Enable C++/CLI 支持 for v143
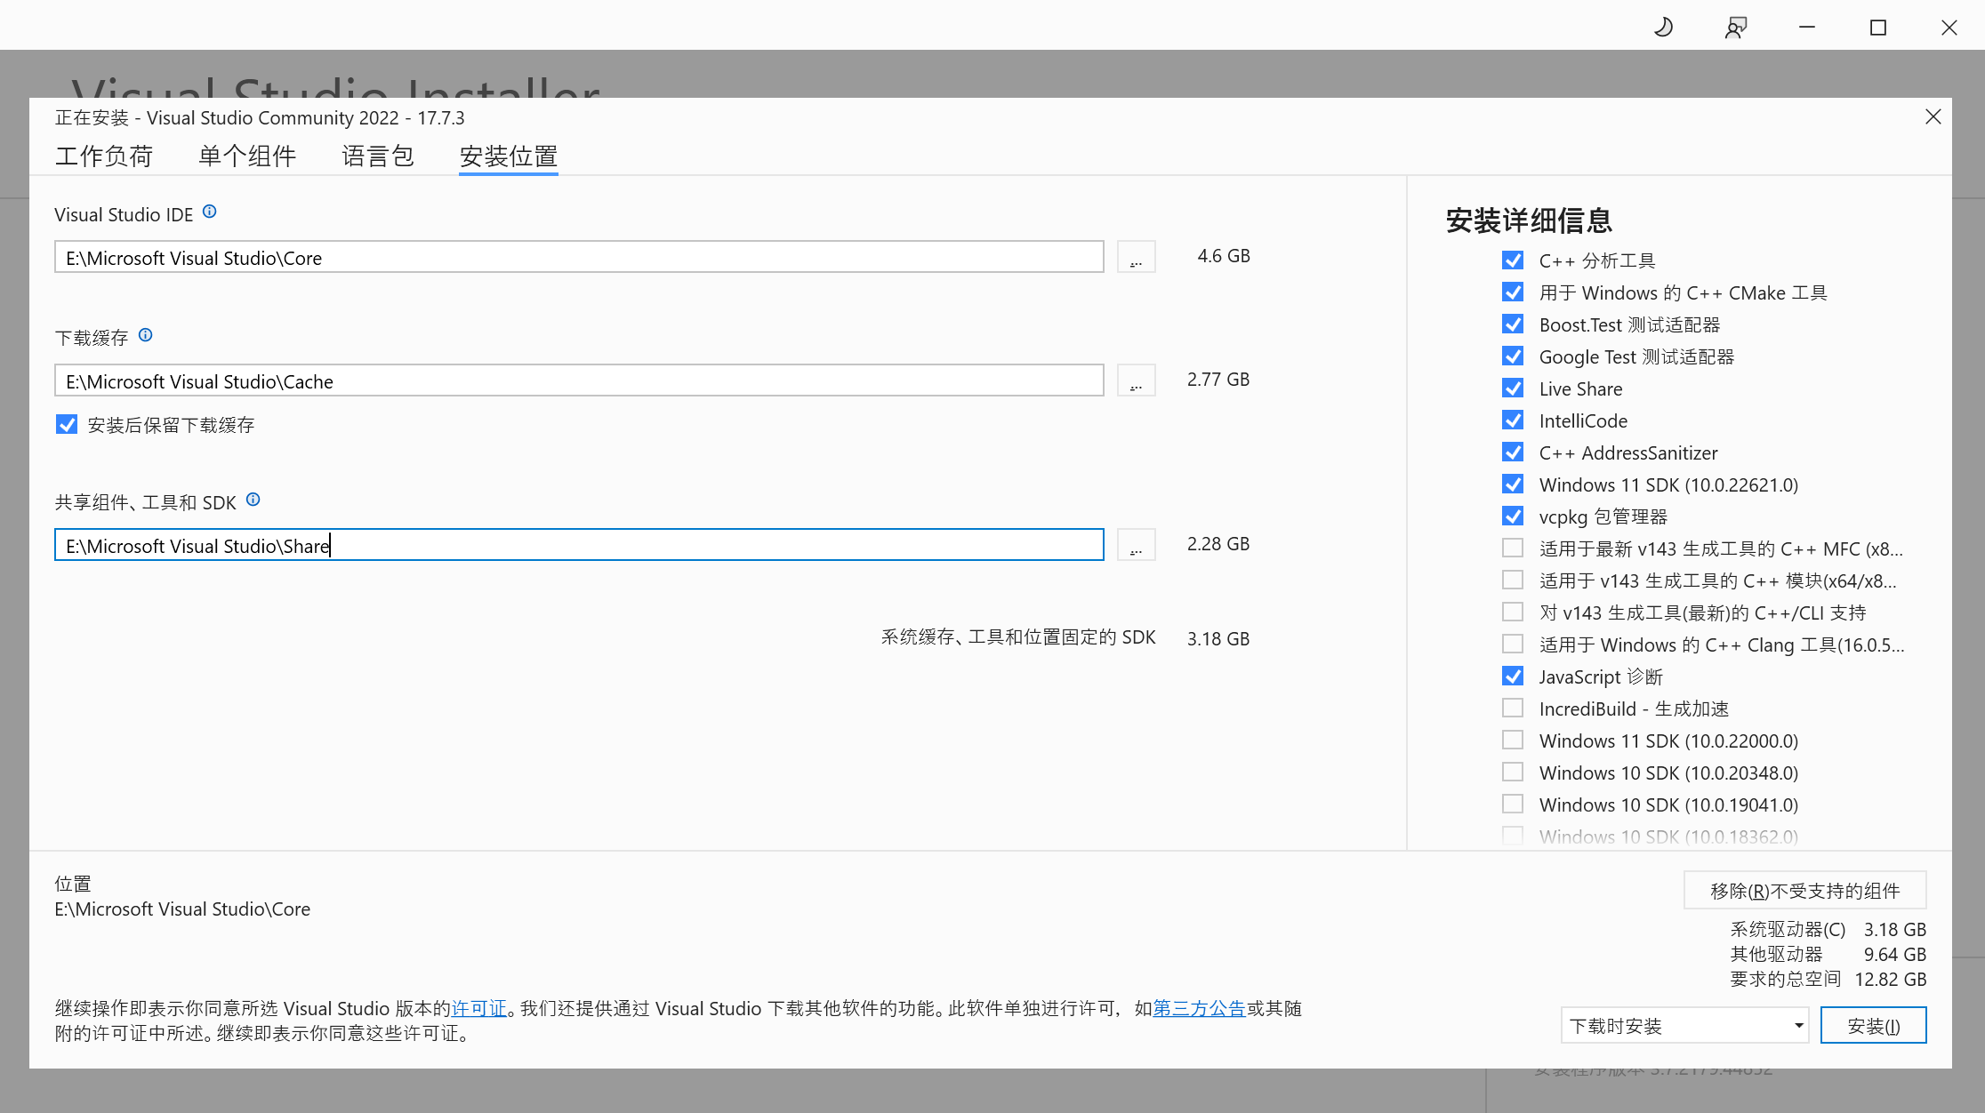Viewport: 1985px width, 1113px height. tap(1513, 613)
